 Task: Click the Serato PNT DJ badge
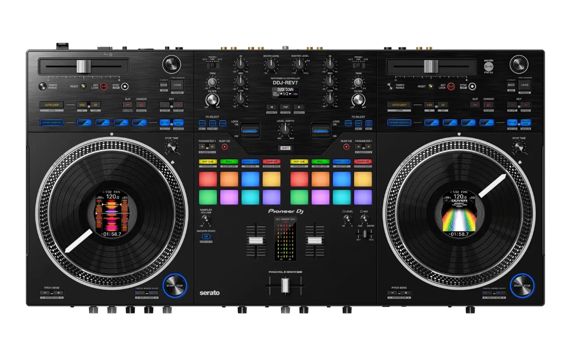pyautogui.click(x=488, y=66)
